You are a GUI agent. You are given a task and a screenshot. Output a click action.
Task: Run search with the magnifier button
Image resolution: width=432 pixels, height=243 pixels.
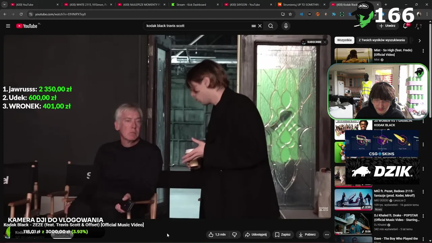coord(271,26)
